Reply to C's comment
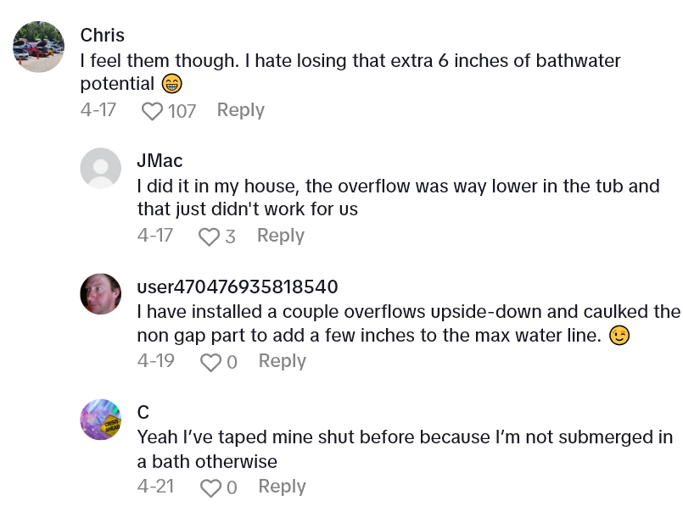The height and width of the screenshot is (512, 683). click(x=282, y=487)
